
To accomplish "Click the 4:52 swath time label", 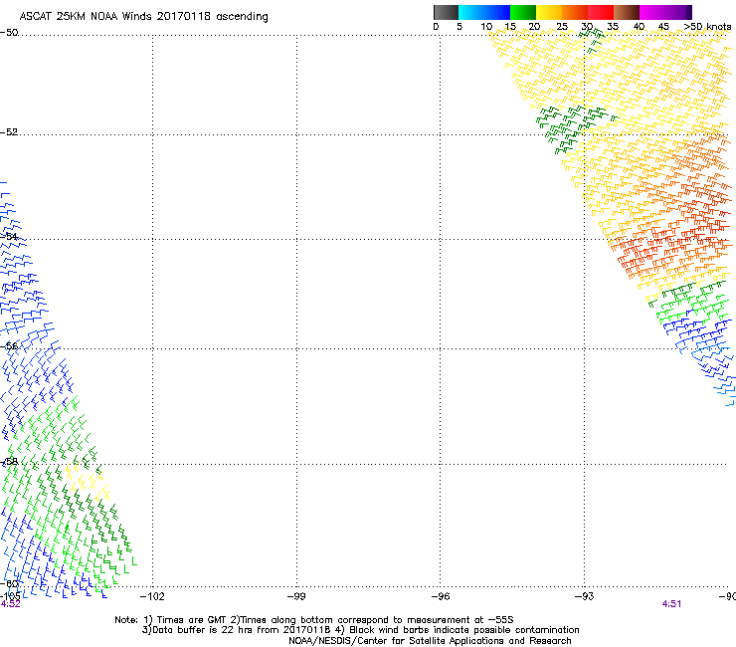I will tap(10, 604).
